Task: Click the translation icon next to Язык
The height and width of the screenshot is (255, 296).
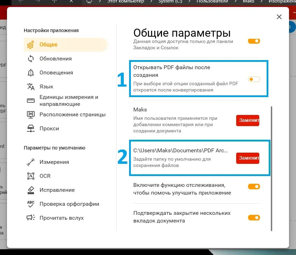Action: 31,87
